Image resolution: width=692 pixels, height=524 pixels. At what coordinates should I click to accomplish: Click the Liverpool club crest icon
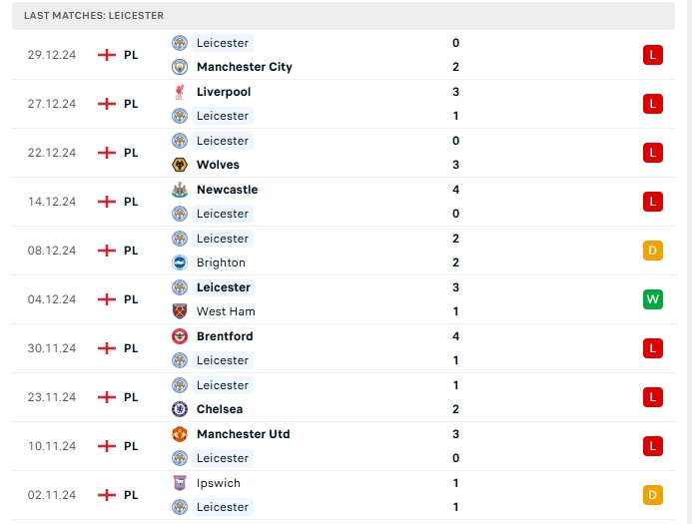pos(180,92)
